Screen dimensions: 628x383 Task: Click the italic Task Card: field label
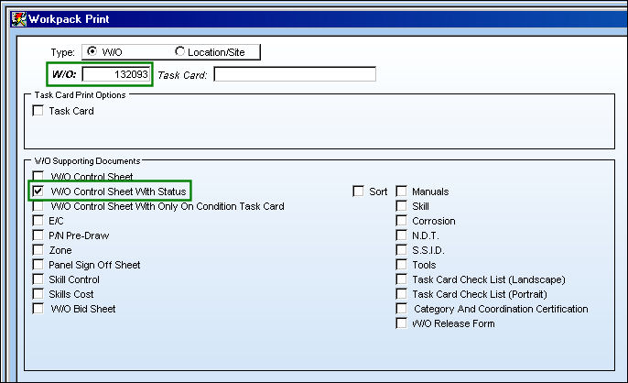pos(182,75)
